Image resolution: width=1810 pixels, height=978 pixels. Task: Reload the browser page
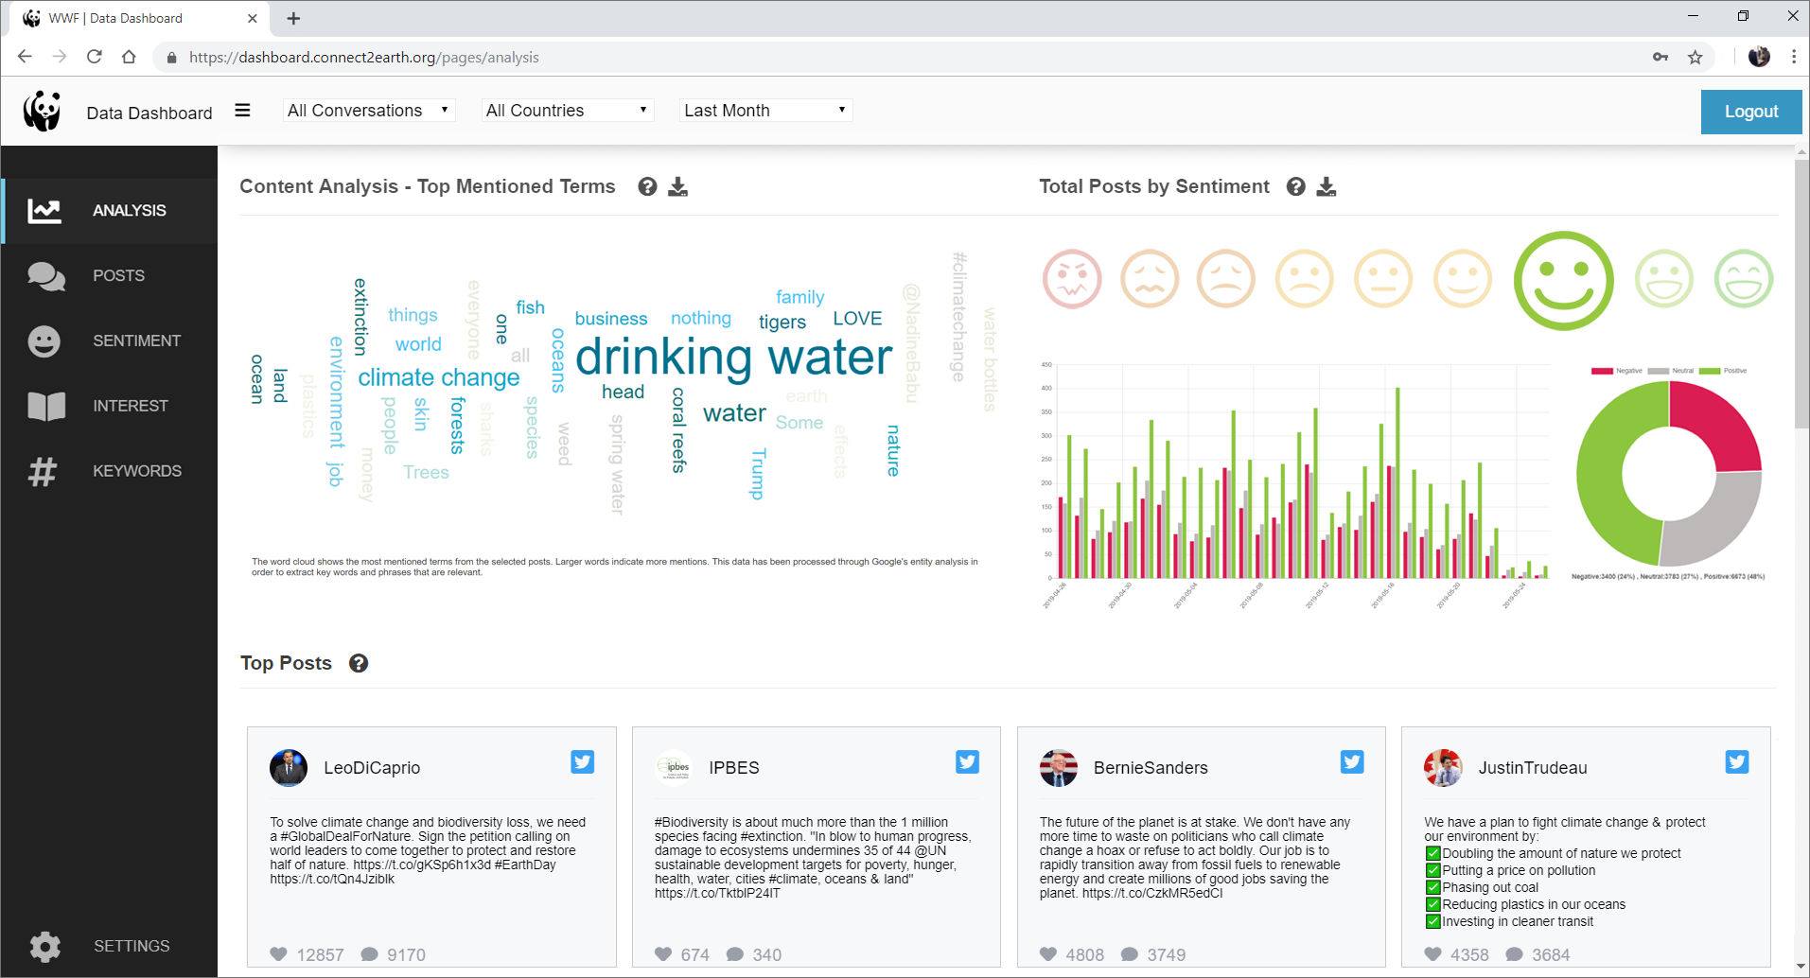(94, 57)
